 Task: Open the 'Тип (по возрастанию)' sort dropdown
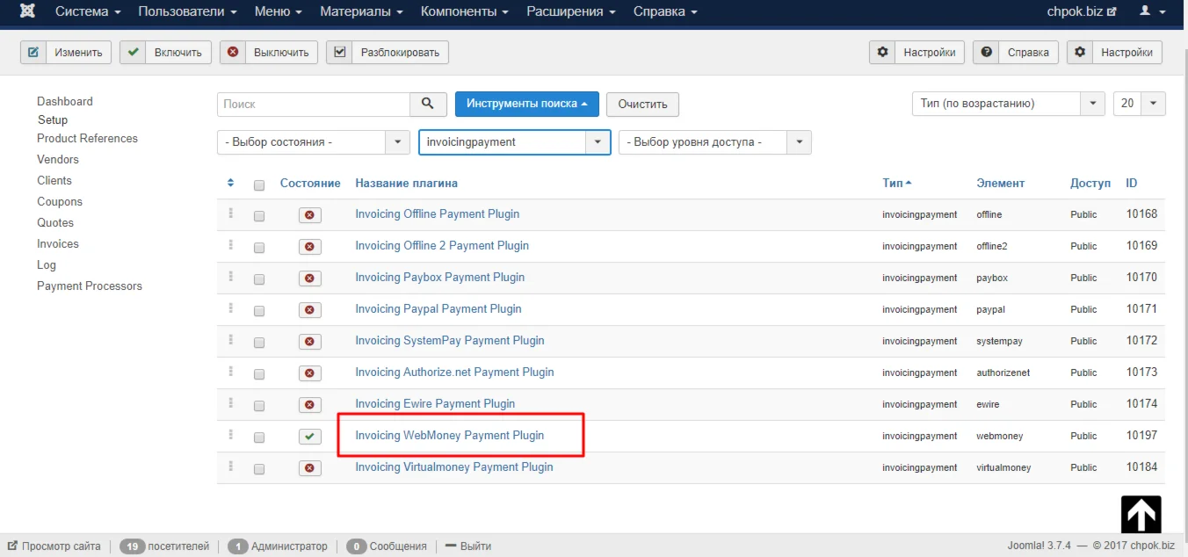click(1008, 104)
